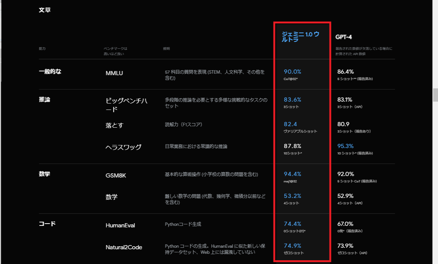Click the 53.2% Gemini math score
The height and width of the screenshot is (264, 438).
tap(292, 196)
